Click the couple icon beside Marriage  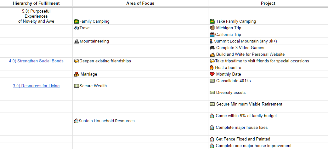pyautogui.click(x=76, y=74)
